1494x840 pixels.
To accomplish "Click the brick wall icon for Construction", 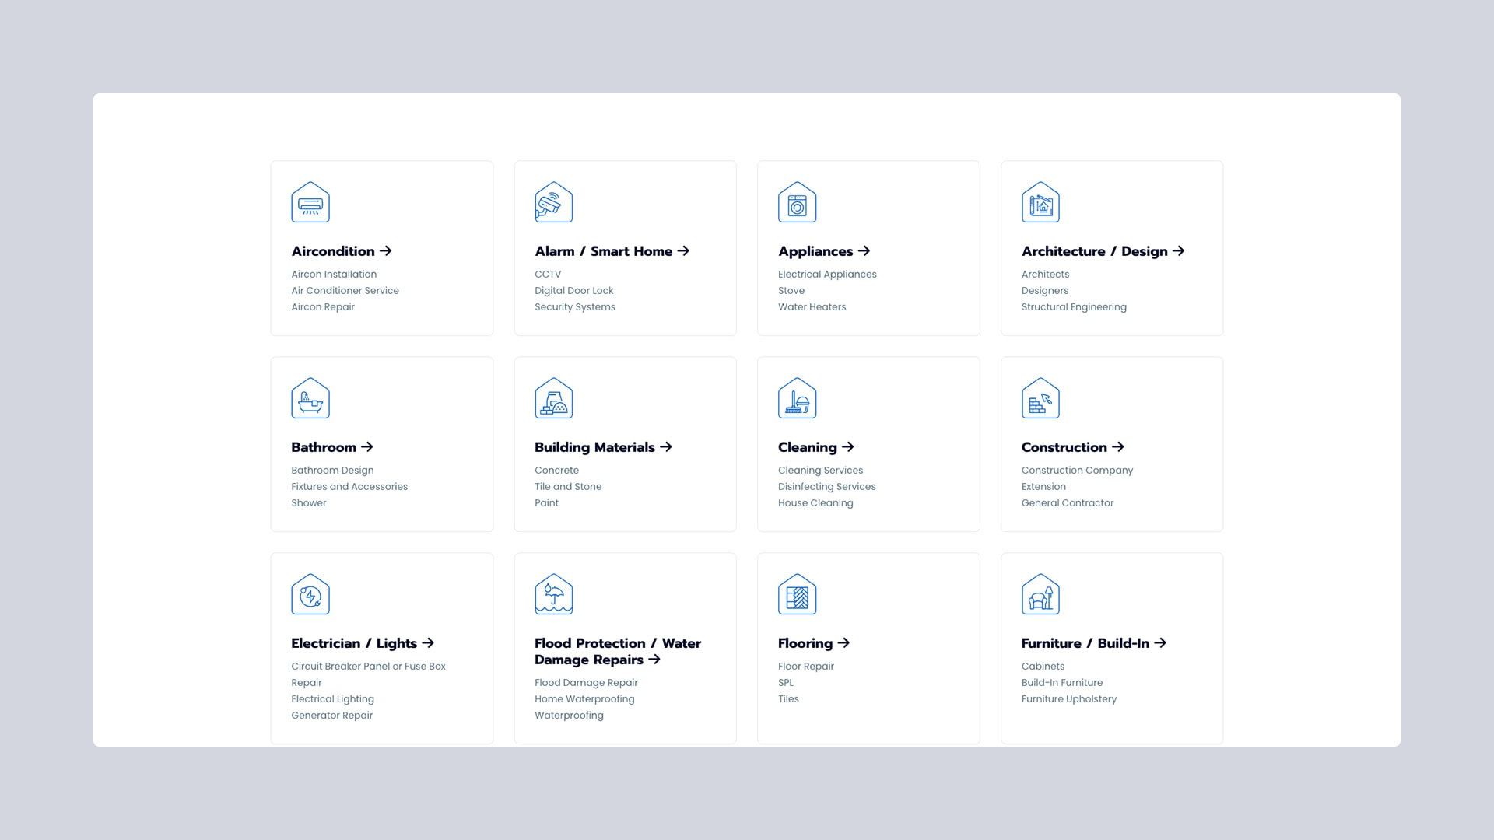I will tap(1041, 398).
